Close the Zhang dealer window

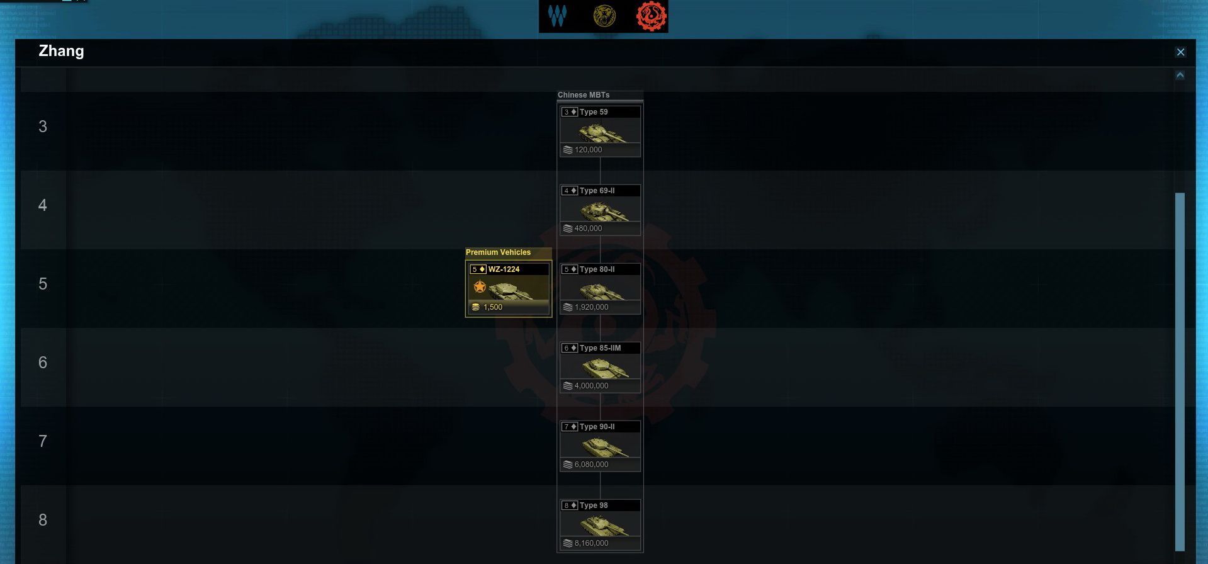(x=1181, y=52)
